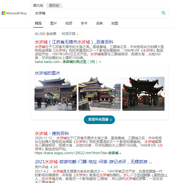
Task: Open the 地图 tab
Action: 115,23
